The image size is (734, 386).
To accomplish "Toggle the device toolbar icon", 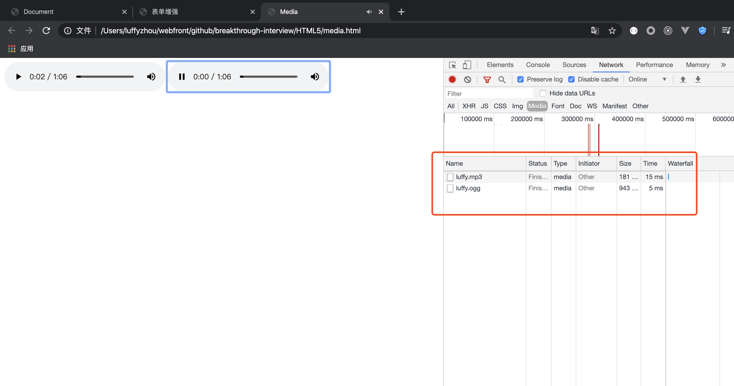I will click(x=467, y=65).
